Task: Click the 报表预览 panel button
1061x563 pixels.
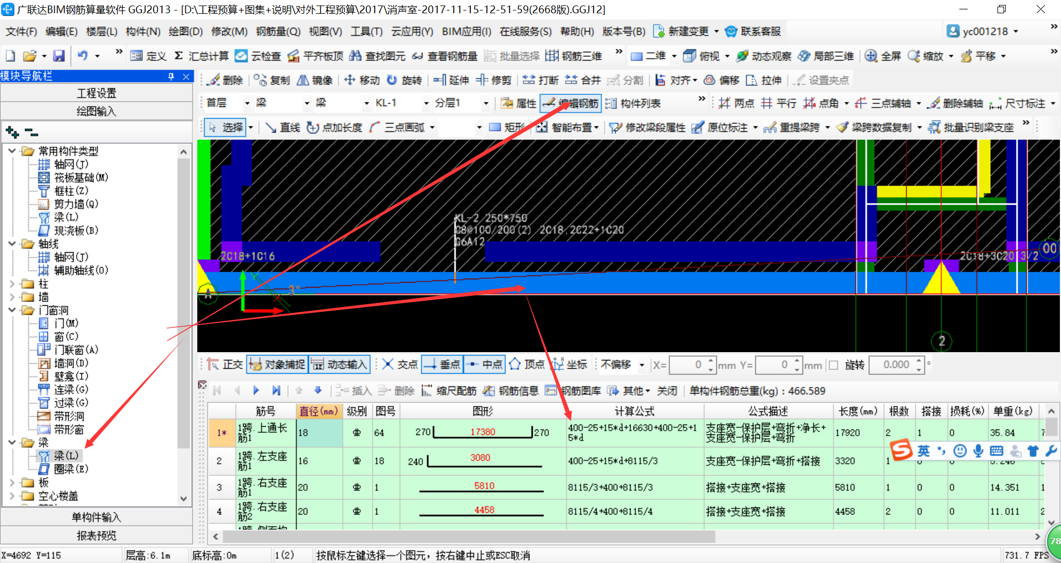Action: [96, 535]
